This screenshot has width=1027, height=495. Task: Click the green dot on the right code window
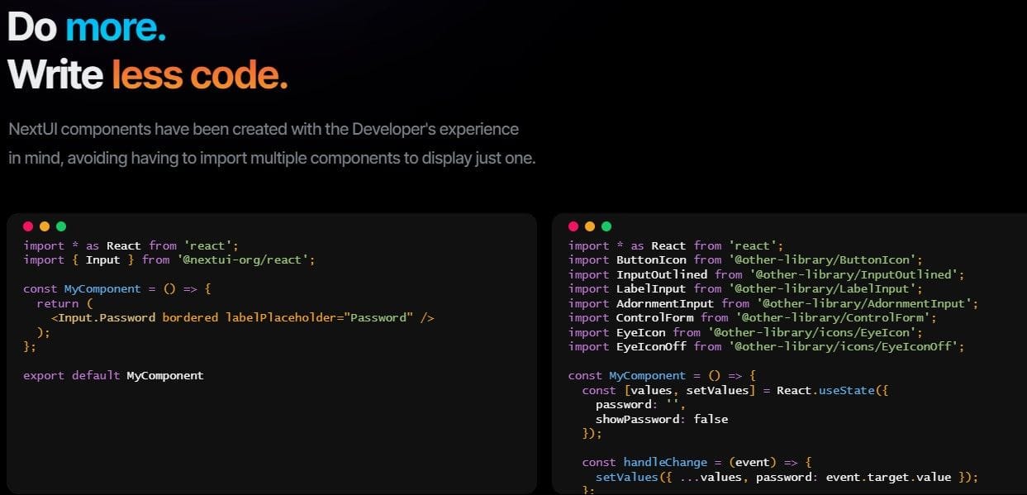coord(606,226)
